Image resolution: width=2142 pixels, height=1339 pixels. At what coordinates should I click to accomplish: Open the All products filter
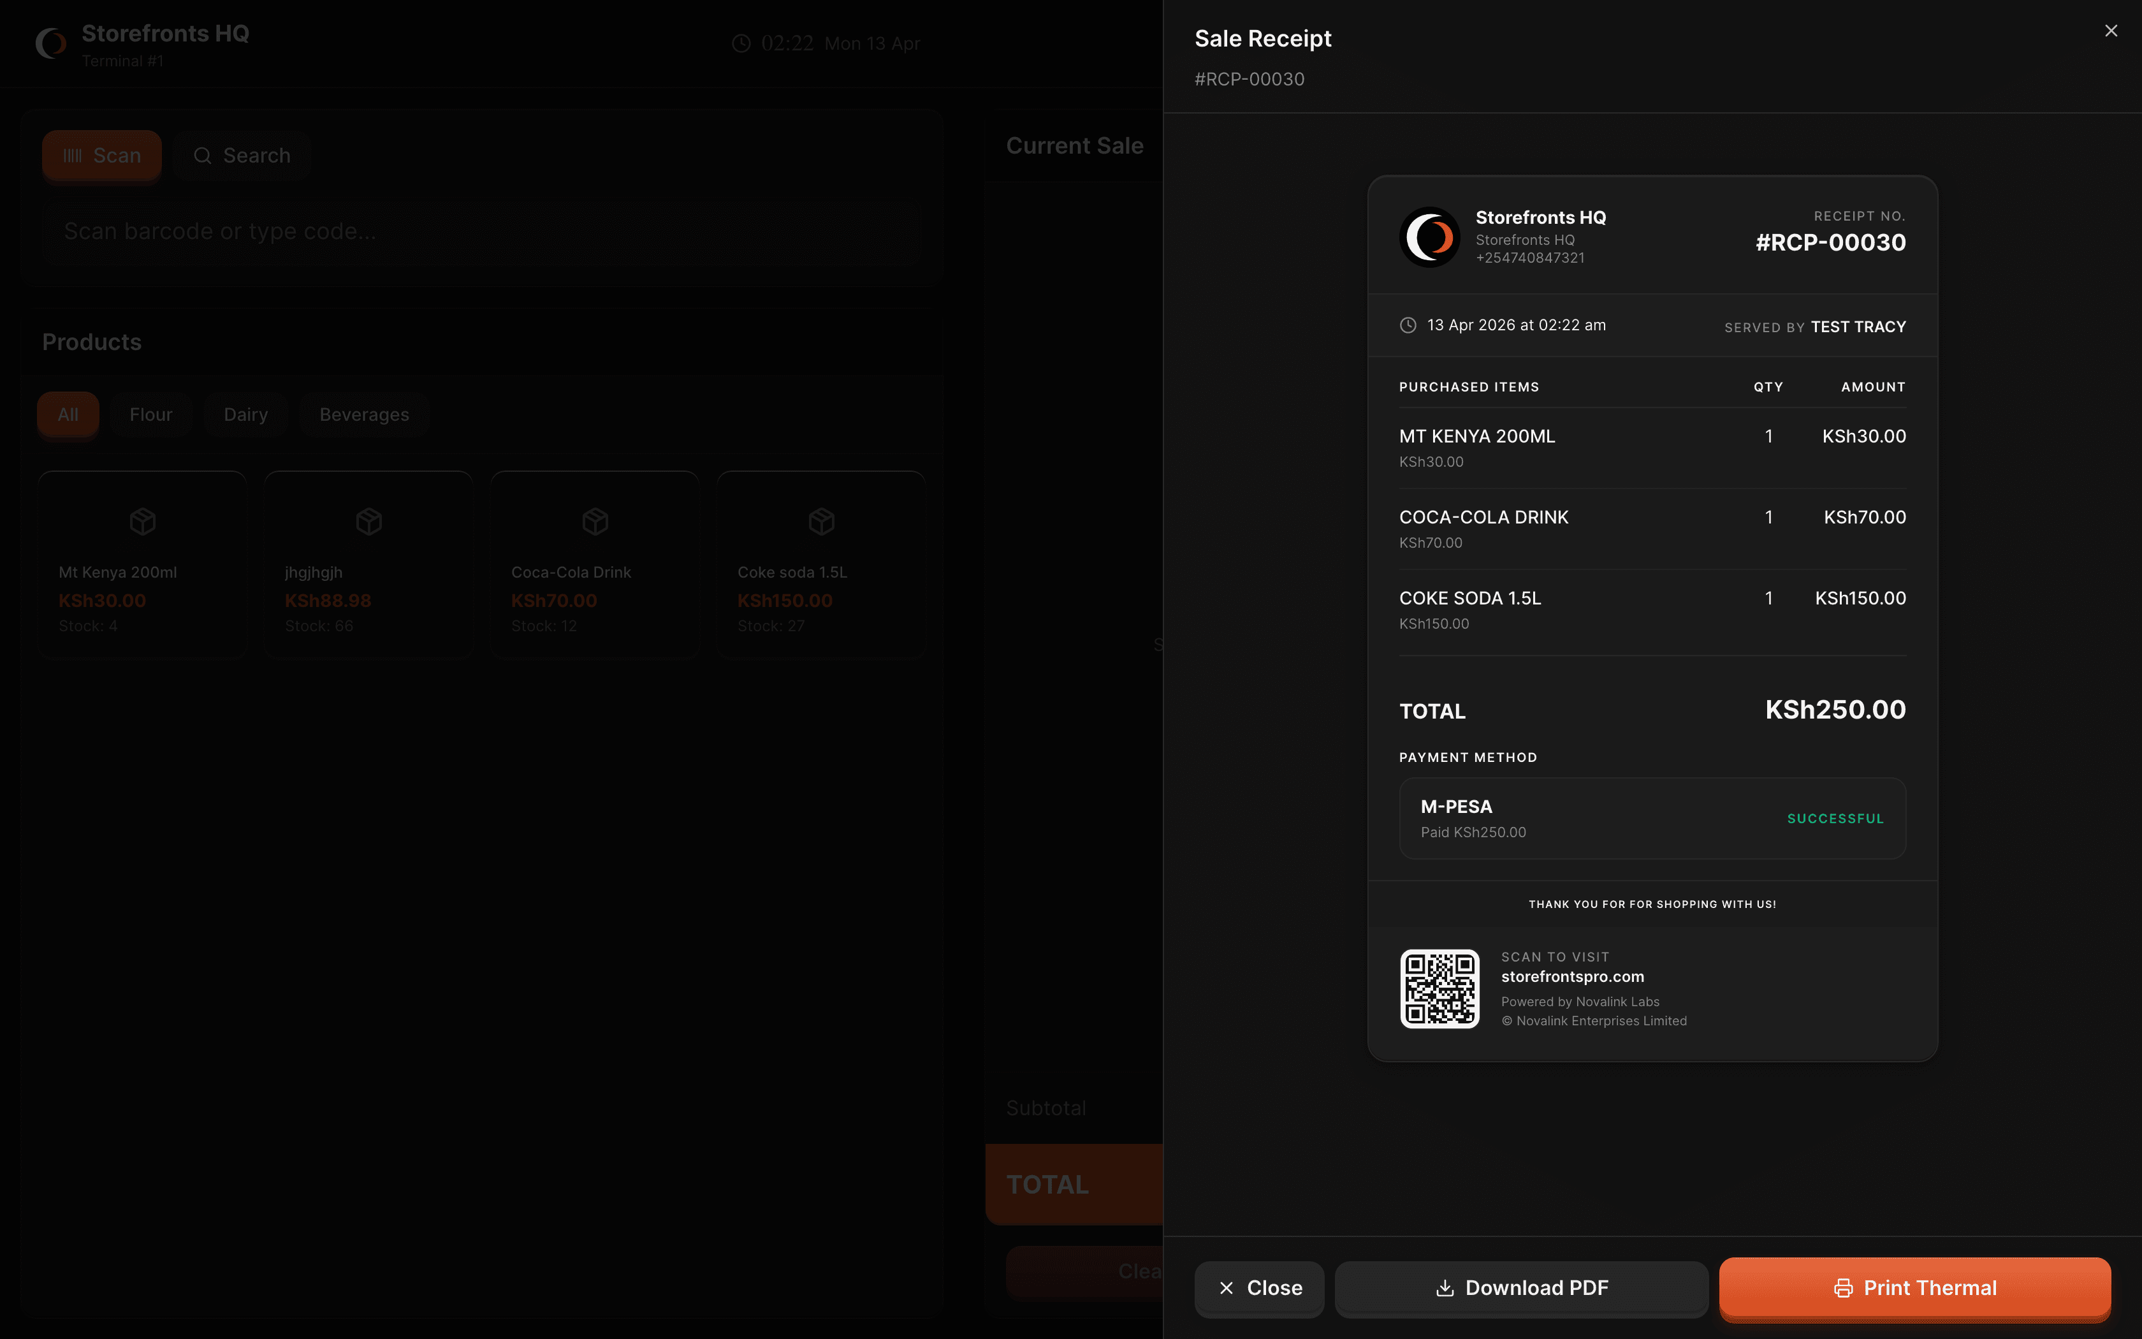tap(68, 414)
